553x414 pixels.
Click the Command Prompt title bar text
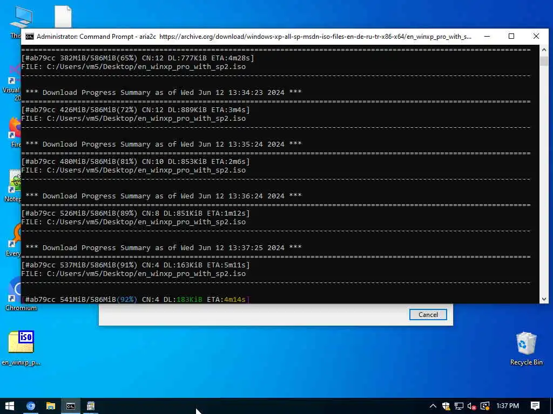pyautogui.click(x=254, y=37)
